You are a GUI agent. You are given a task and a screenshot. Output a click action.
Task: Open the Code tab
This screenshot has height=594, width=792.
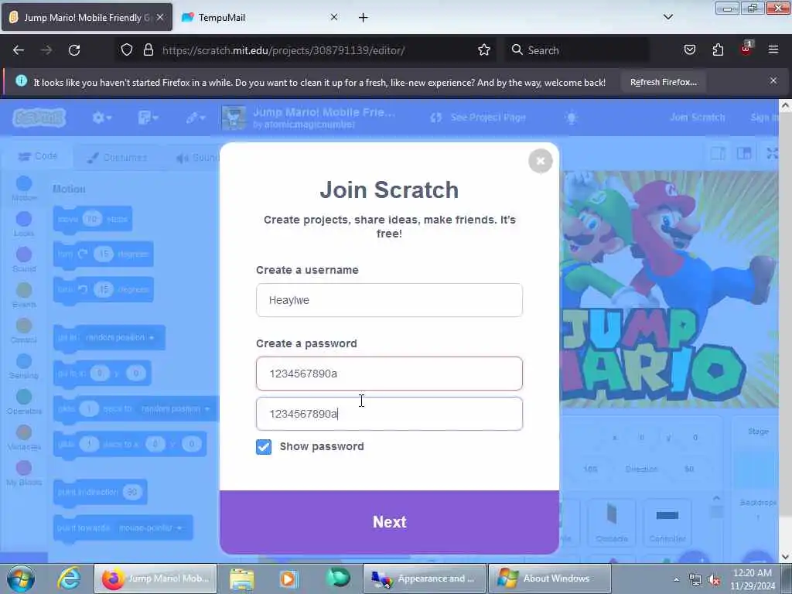click(38, 156)
